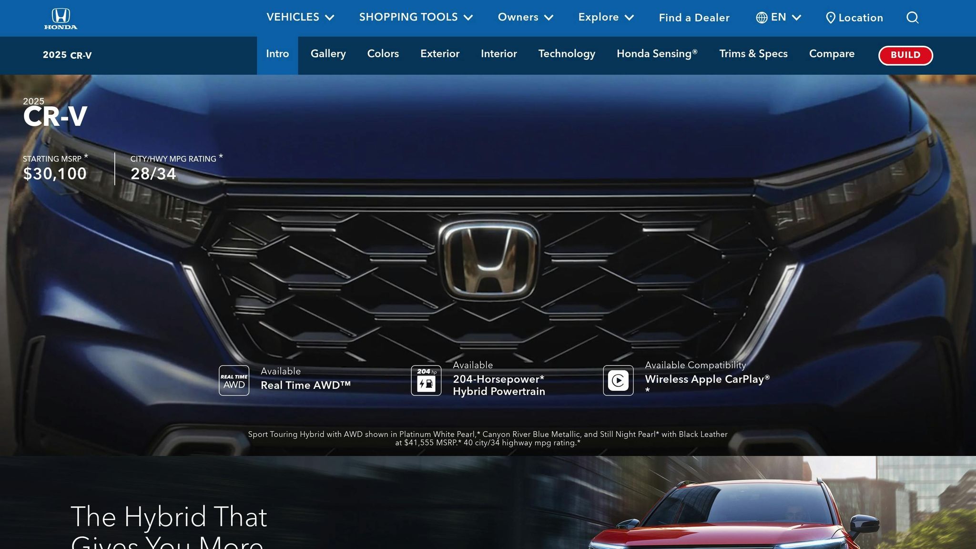Click the 204 hp hybrid powertrain icon
The height and width of the screenshot is (549, 976).
426,380
